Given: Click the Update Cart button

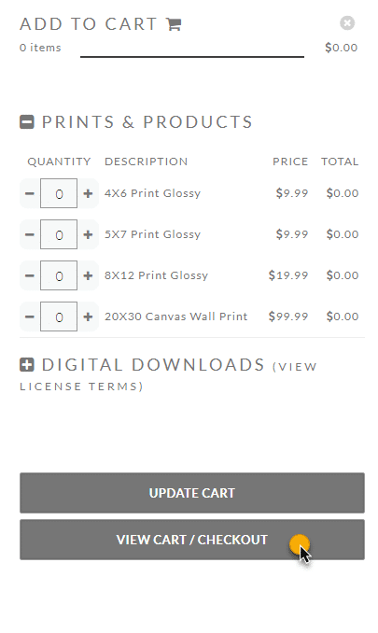Looking at the screenshot, I should point(192,493).
